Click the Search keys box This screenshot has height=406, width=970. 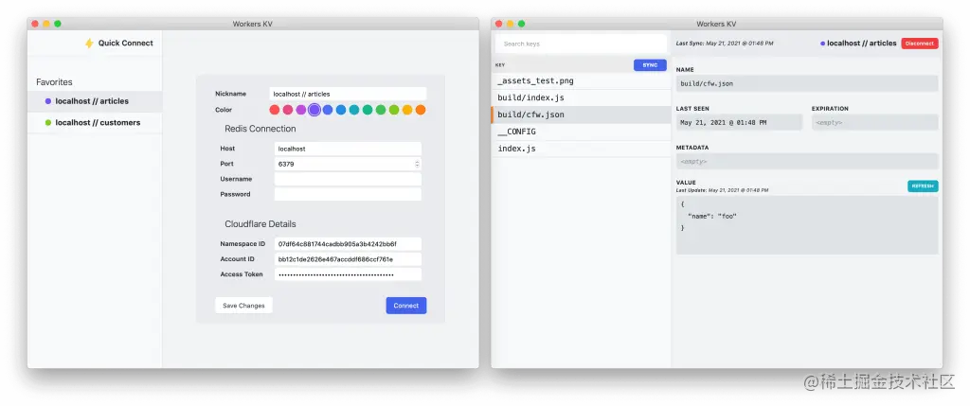click(x=581, y=44)
